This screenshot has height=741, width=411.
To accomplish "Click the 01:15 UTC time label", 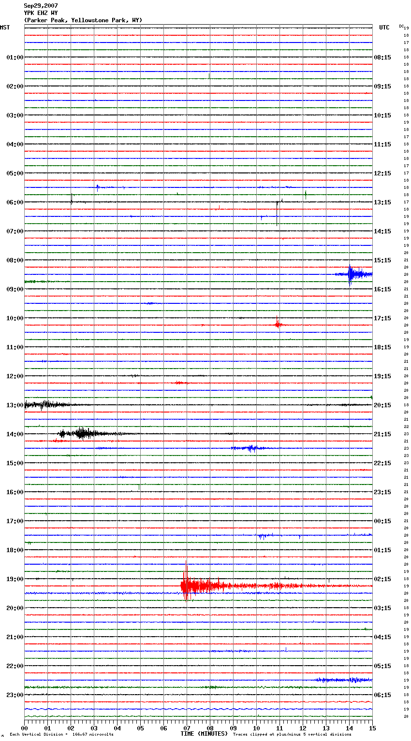I will coord(382,550).
